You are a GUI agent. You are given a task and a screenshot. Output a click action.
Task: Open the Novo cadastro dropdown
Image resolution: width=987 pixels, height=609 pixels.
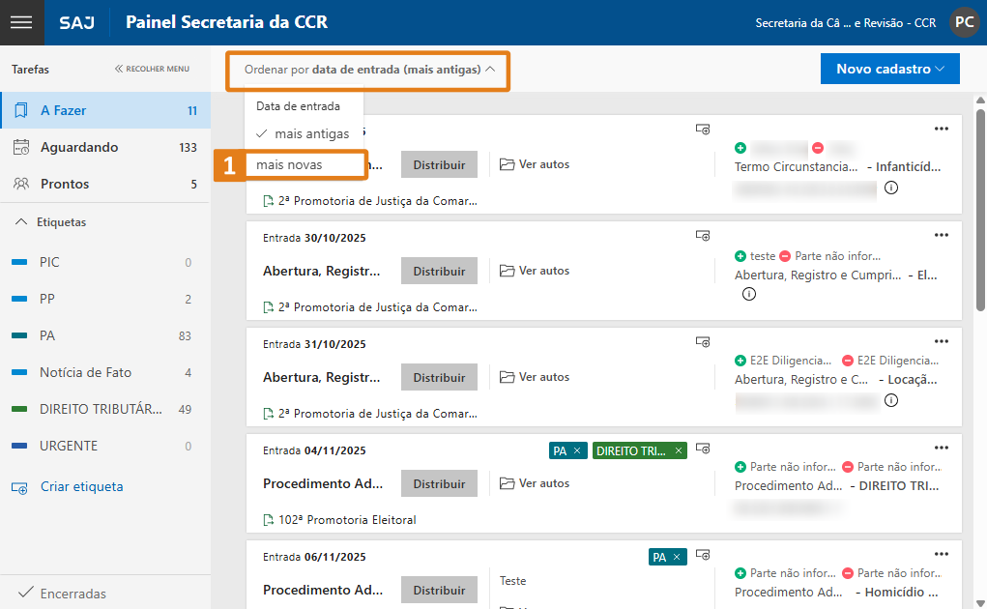889,69
